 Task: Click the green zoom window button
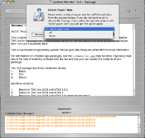pos(13,2)
